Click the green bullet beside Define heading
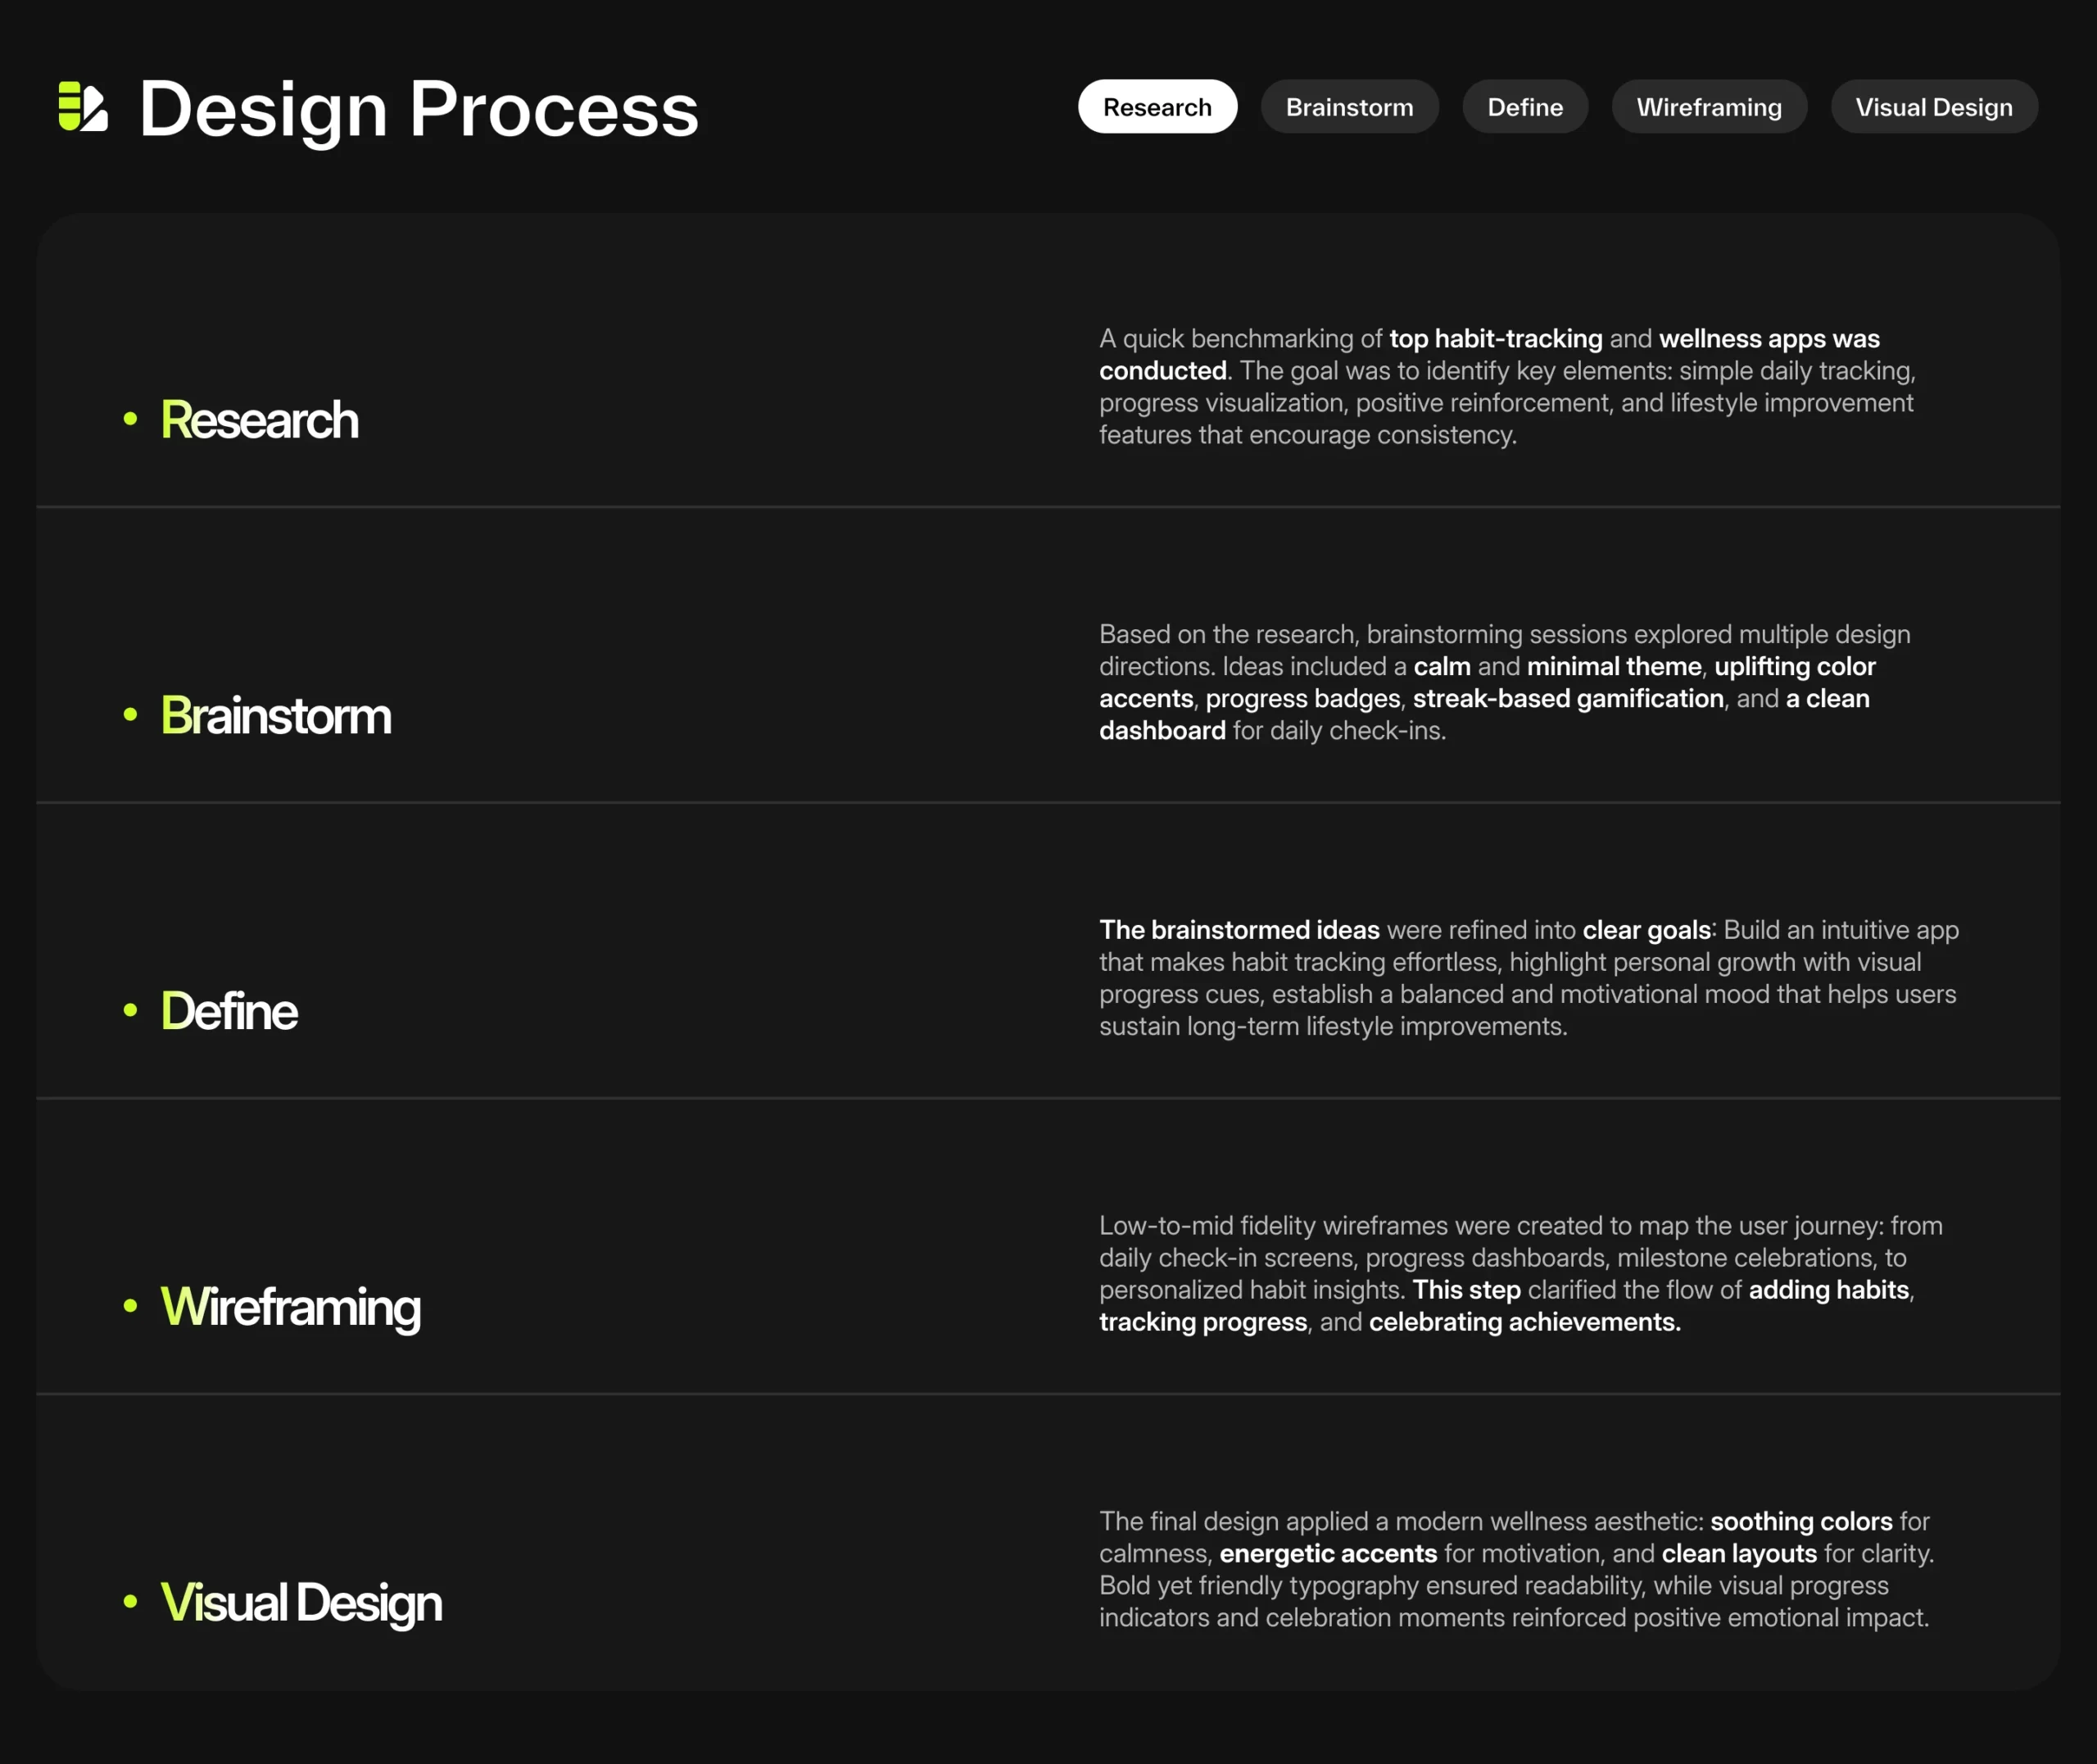Screen dimensions: 2097x1764 click(x=130, y=1010)
